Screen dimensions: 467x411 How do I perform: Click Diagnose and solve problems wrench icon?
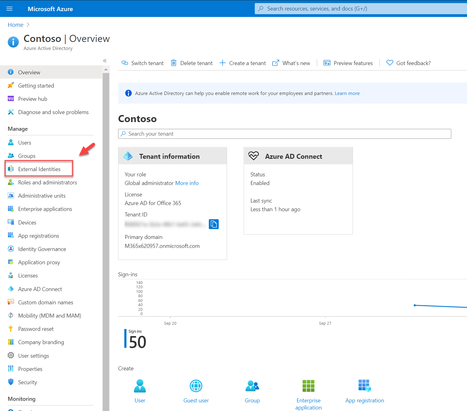(x=11, y=112)
